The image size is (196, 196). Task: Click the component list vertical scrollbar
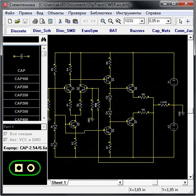[44, 85]
